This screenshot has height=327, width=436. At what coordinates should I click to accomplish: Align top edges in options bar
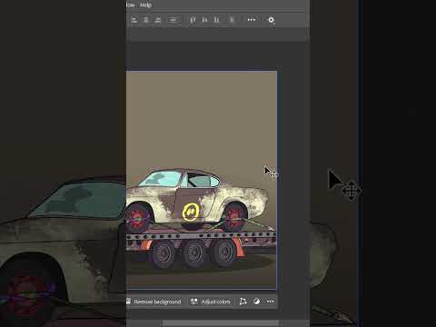[x=193, y=20]
